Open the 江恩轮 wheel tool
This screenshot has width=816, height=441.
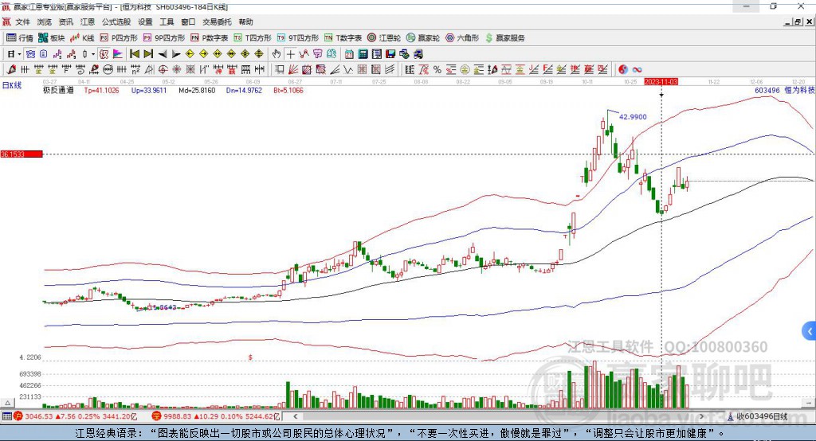tap(384, 38)
